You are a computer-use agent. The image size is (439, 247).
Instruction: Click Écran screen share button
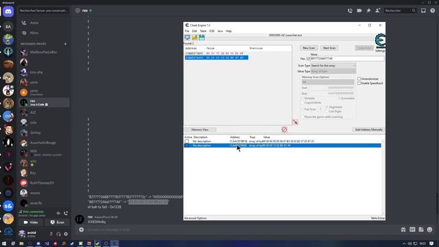pyautogui.click(x=58, y=222)
